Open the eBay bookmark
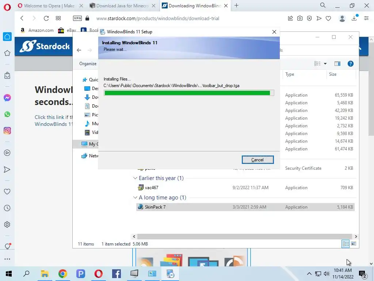The width and height of the screenshot is (374, 281). coord(67,30)
